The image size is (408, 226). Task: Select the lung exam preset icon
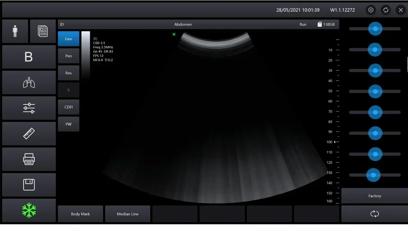[x=29, y=83]
